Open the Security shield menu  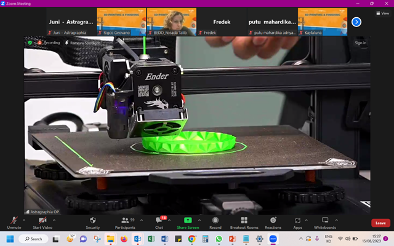[x=93, y=223]
